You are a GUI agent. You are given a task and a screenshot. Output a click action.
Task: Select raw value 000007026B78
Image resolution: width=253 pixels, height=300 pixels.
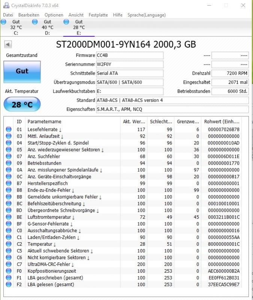223,129
